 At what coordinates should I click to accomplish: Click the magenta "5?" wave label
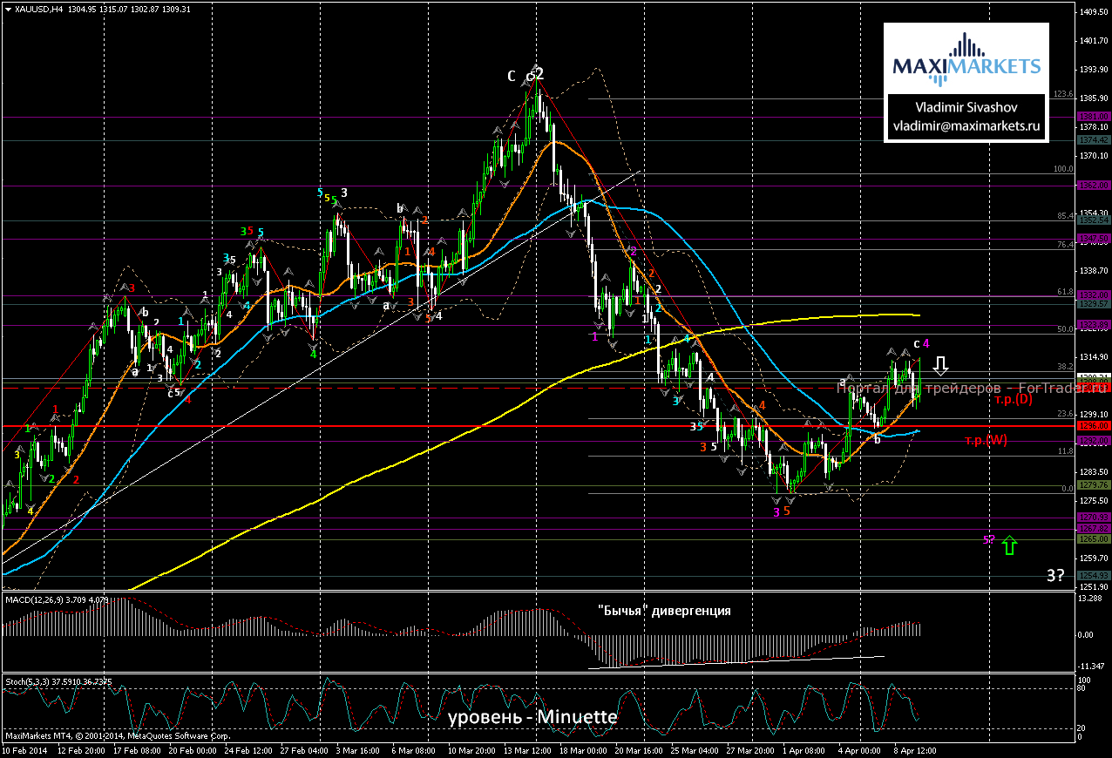pos(988,540)
